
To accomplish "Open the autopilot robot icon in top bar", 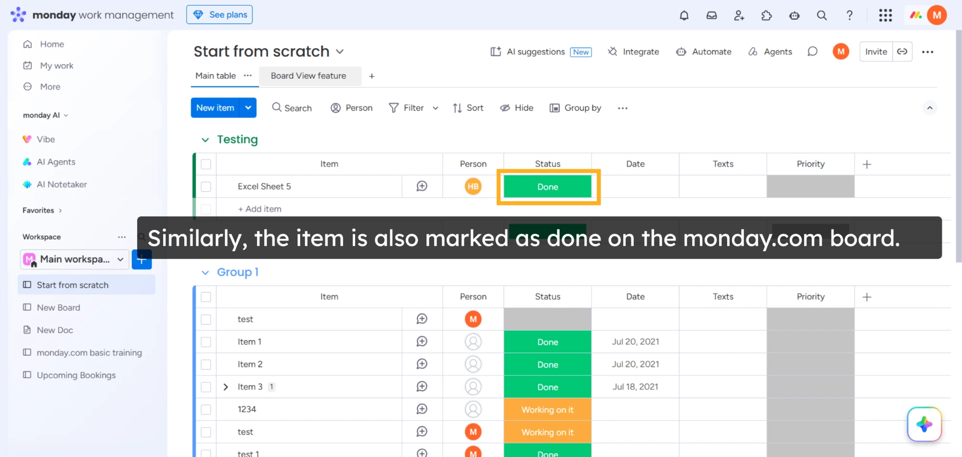I will (x=795, y=15).
